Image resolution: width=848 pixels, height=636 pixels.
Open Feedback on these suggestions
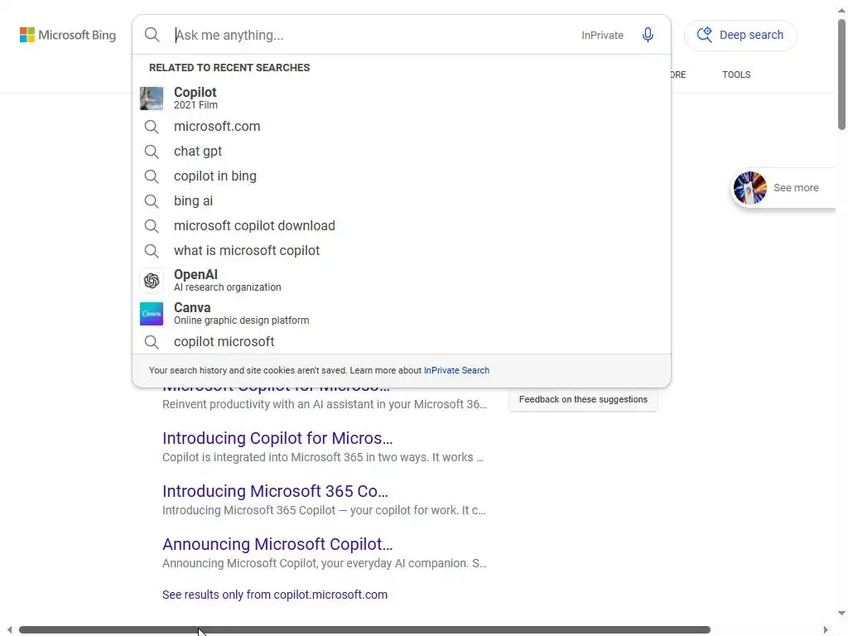tap(583, 400)
